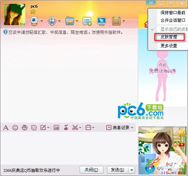Select 皮肤管理 from the menu

[x=169, y=37]
